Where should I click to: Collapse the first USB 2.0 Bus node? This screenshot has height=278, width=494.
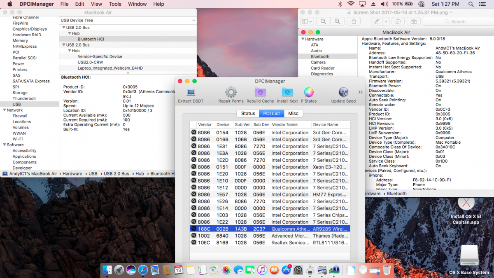point(64,28)
